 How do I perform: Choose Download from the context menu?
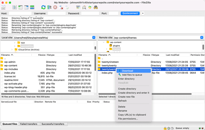pyautogui.click(x=127, y=71)
